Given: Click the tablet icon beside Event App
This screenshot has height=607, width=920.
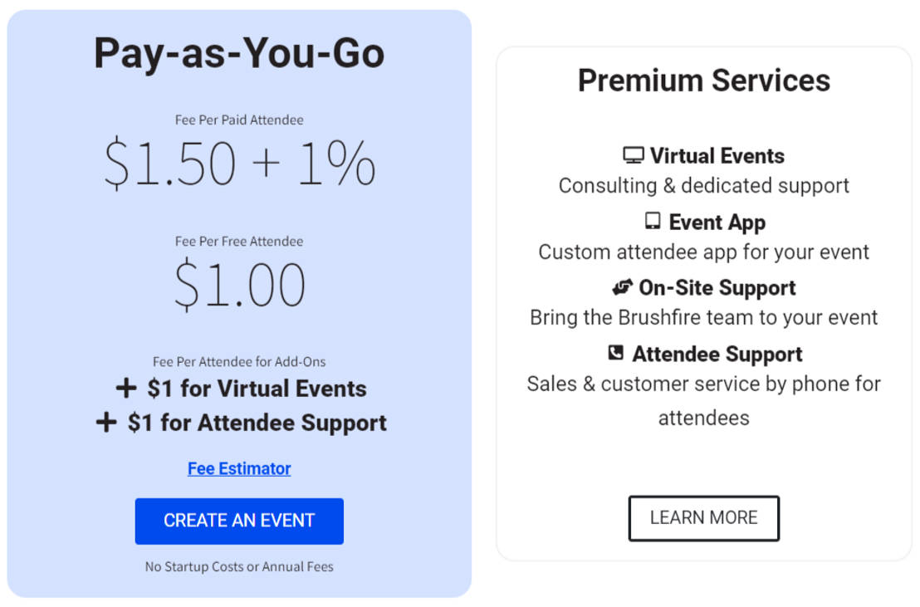Looking at the screenshot, I should (x=653, y=222).
